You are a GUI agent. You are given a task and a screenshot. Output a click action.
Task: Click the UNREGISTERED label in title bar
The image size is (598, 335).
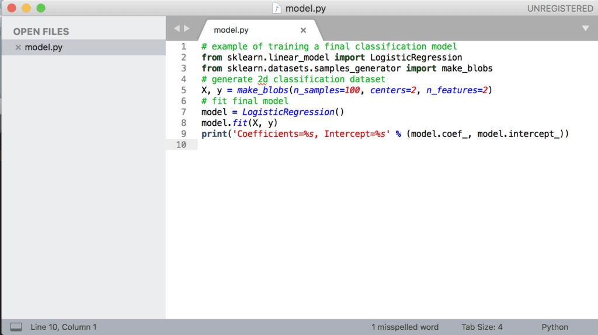tap(560, 8)
